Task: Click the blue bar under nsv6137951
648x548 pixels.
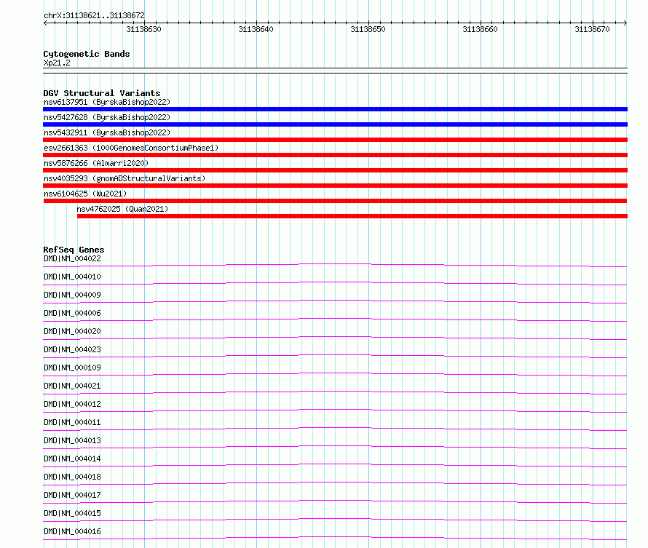Action: point(335,109)
